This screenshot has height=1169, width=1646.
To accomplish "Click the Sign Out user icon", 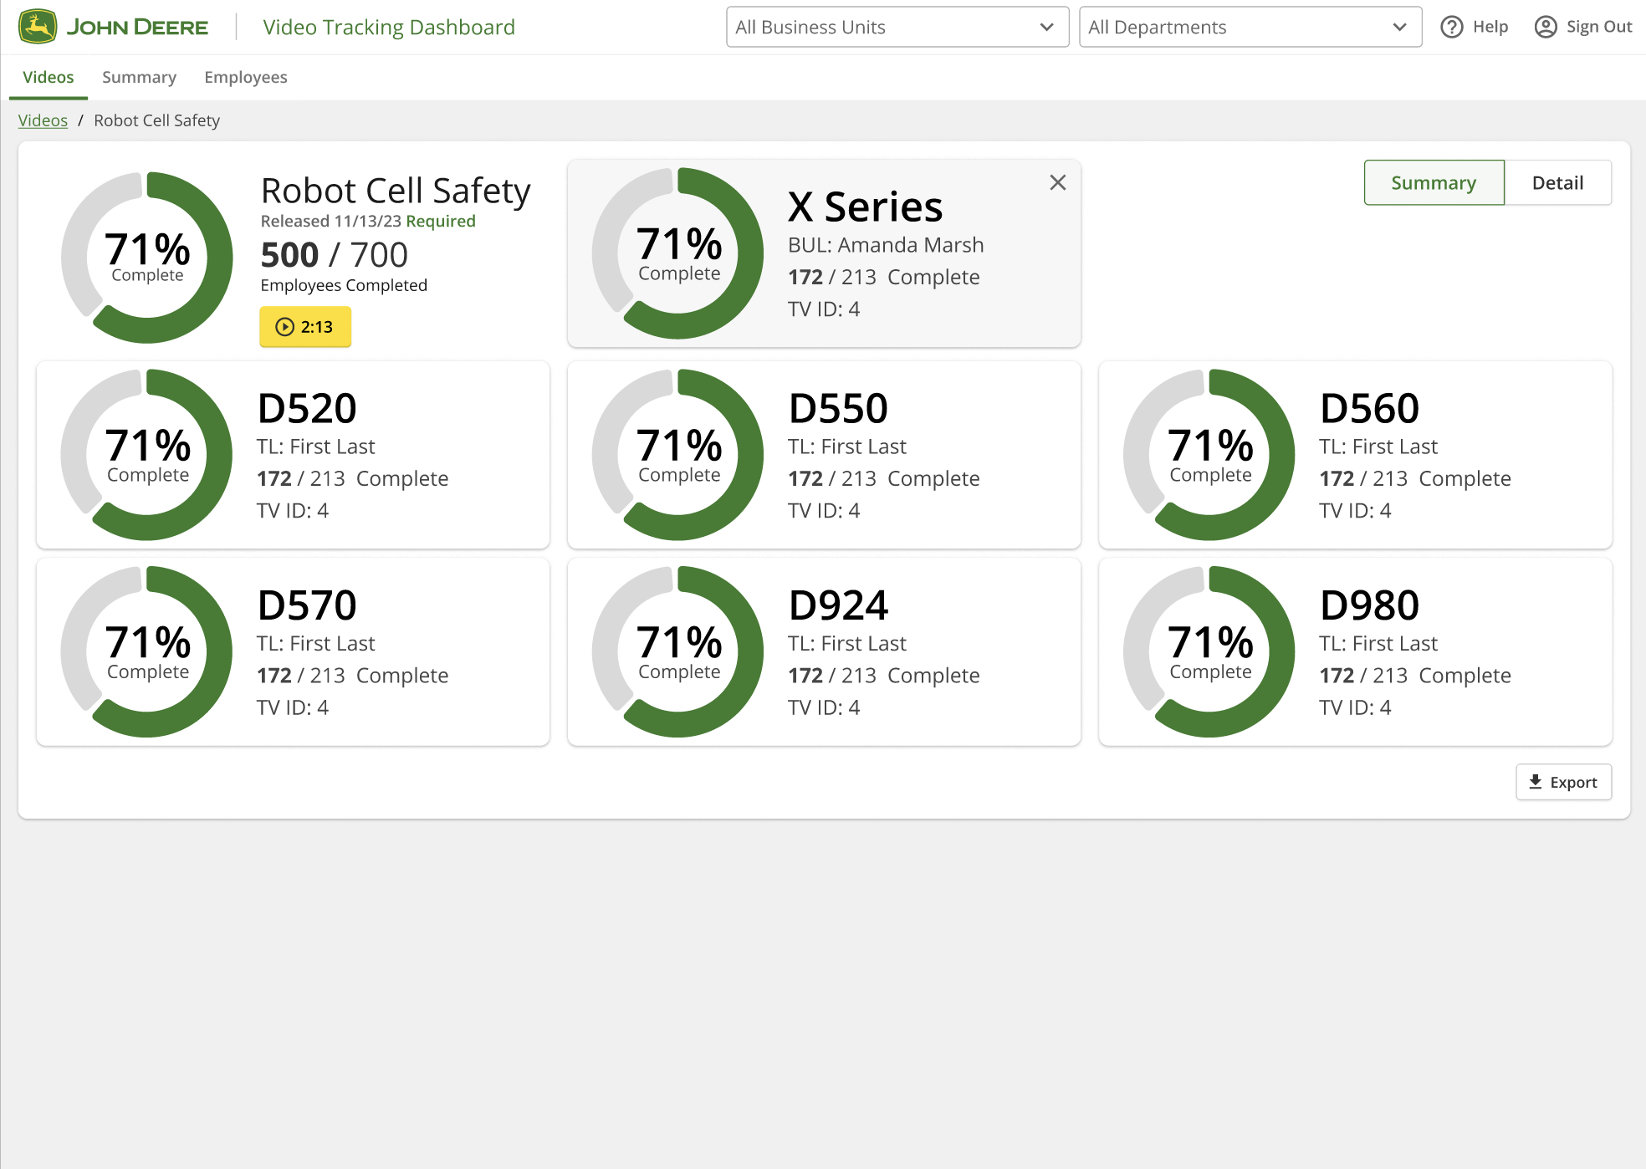I will click(x=1546, y=27).
